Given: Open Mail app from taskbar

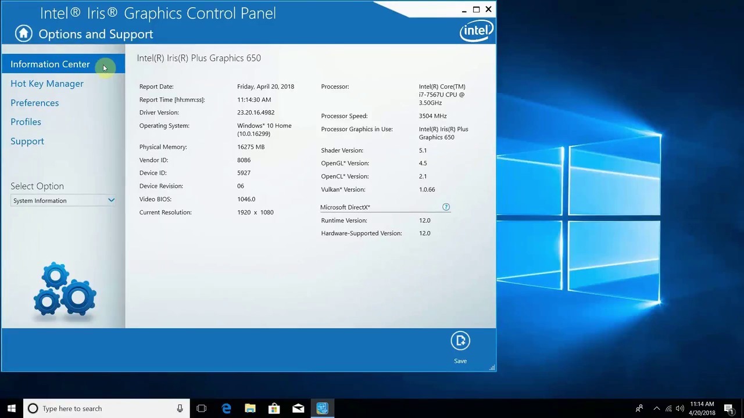Looking at the screenshot, I should (x=298, y=408).
